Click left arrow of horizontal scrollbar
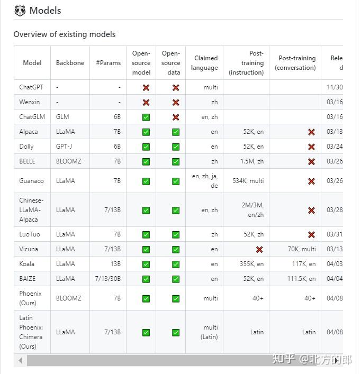 pos(21,361)
